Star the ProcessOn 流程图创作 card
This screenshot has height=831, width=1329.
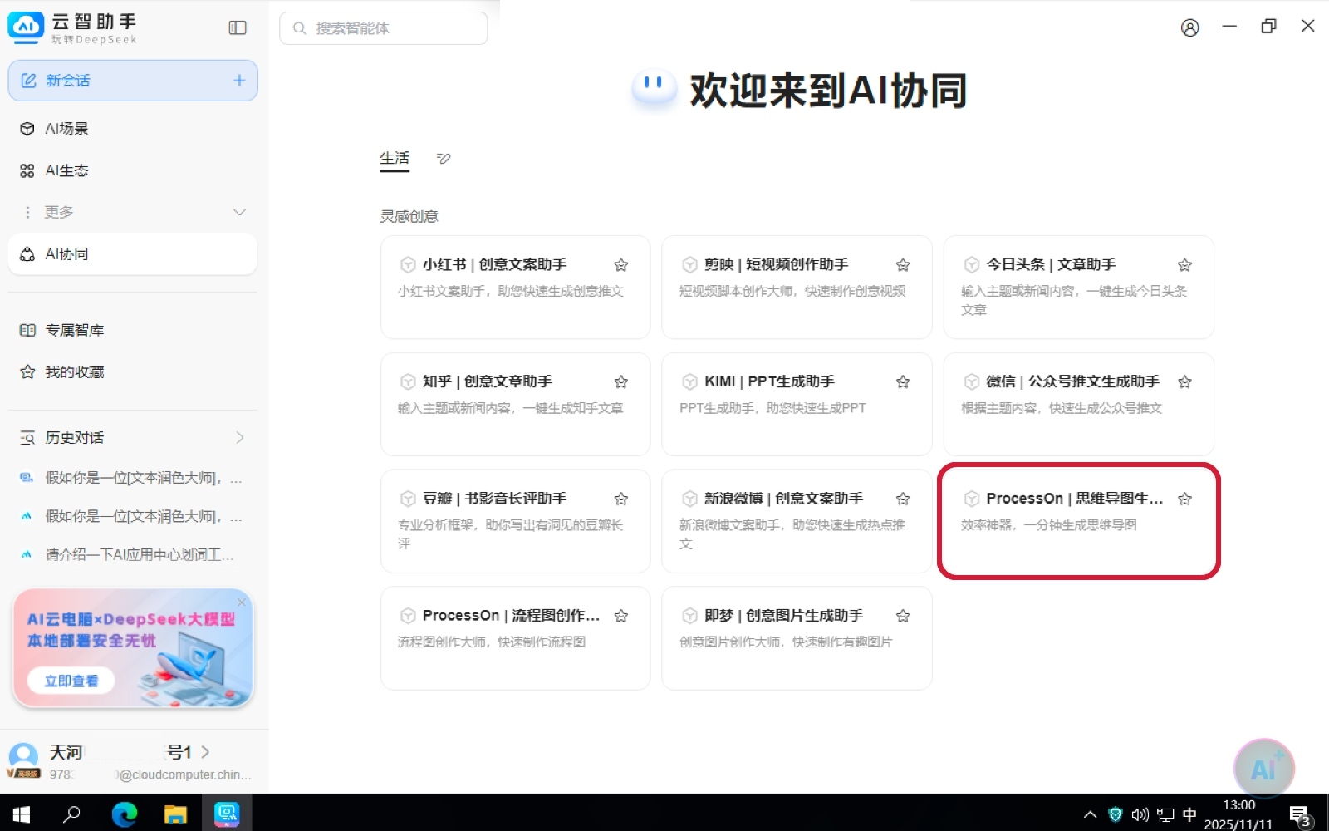point(620,617)
